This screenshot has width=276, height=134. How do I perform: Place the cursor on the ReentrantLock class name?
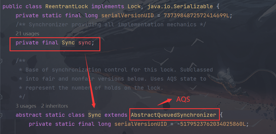click(67, 7)
